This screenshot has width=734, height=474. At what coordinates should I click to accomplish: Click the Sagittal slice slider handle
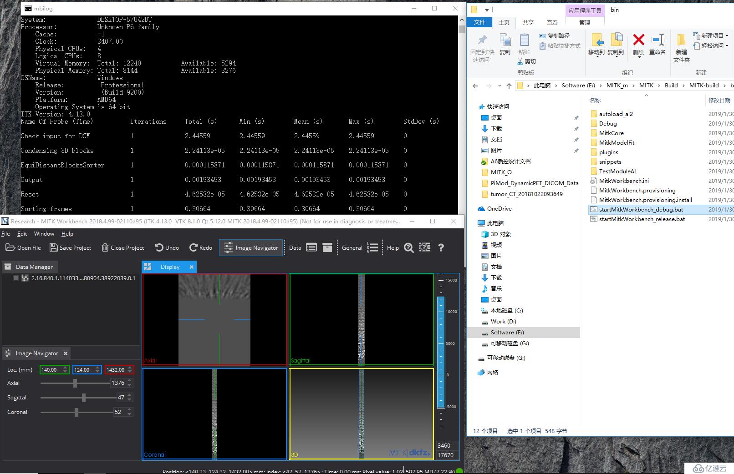84,398
